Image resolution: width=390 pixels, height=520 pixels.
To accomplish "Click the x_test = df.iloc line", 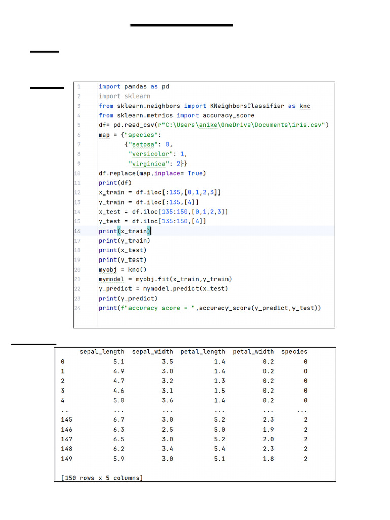I will tap(163, 212).
